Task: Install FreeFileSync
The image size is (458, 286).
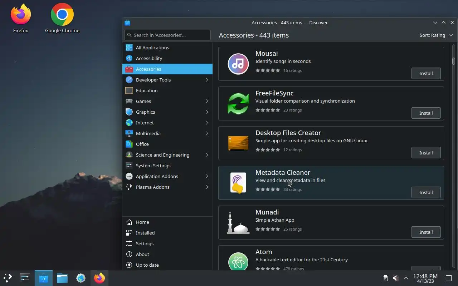Action: pos(426,113)
